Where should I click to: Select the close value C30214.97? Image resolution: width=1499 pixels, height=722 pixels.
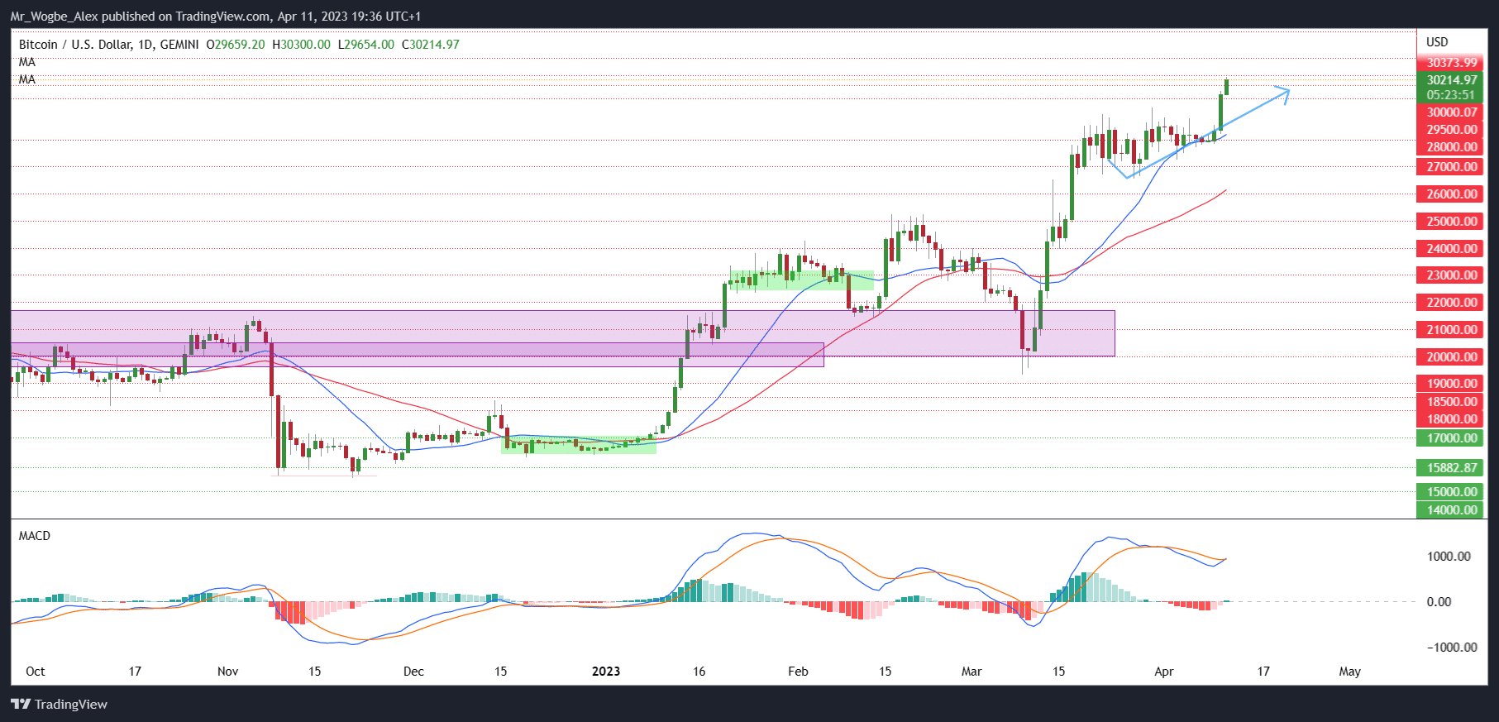pyautogui.click(x=431, y=45)
